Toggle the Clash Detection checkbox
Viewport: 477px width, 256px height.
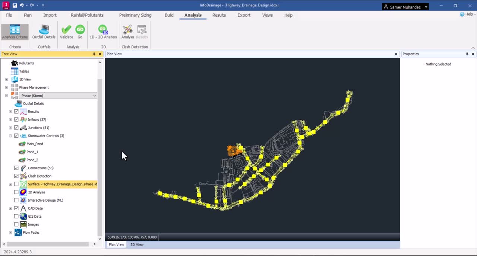[x=16, y=176]
